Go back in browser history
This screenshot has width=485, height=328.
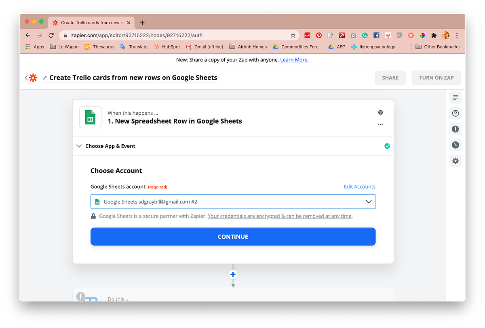point(27,35)
